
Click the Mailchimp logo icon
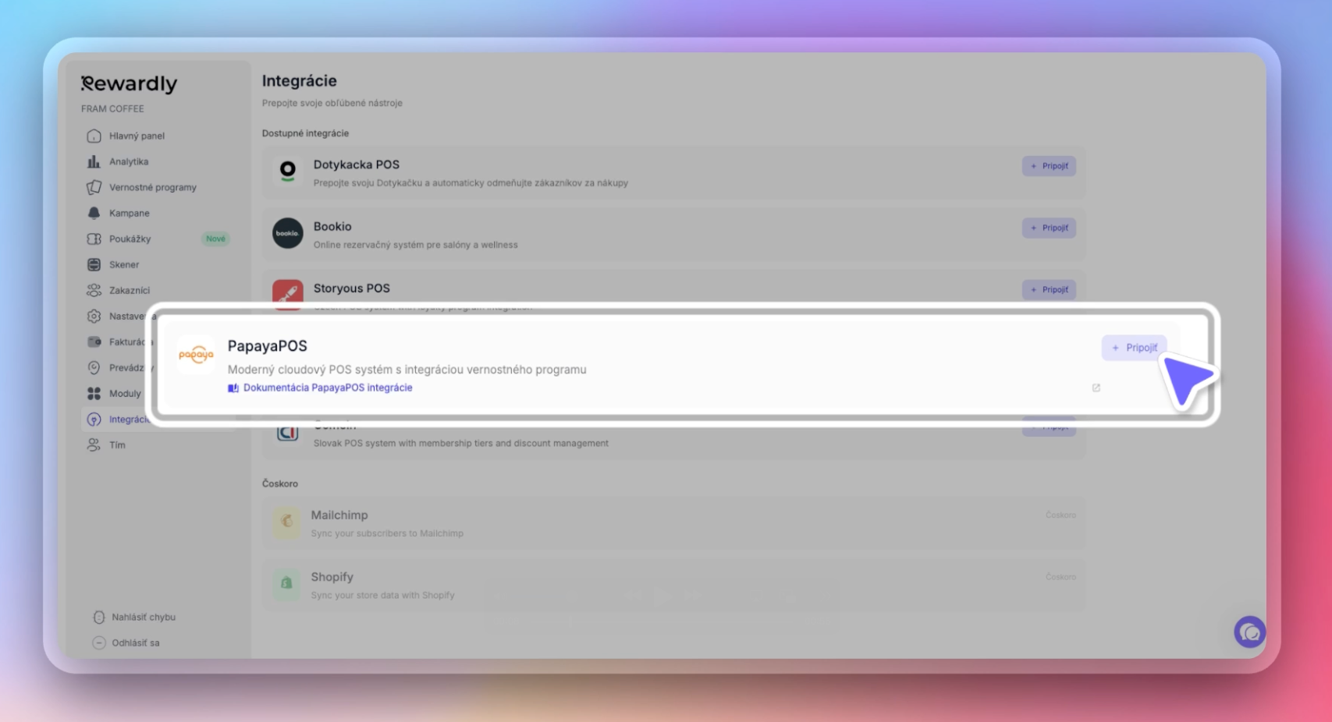(286, 522)
